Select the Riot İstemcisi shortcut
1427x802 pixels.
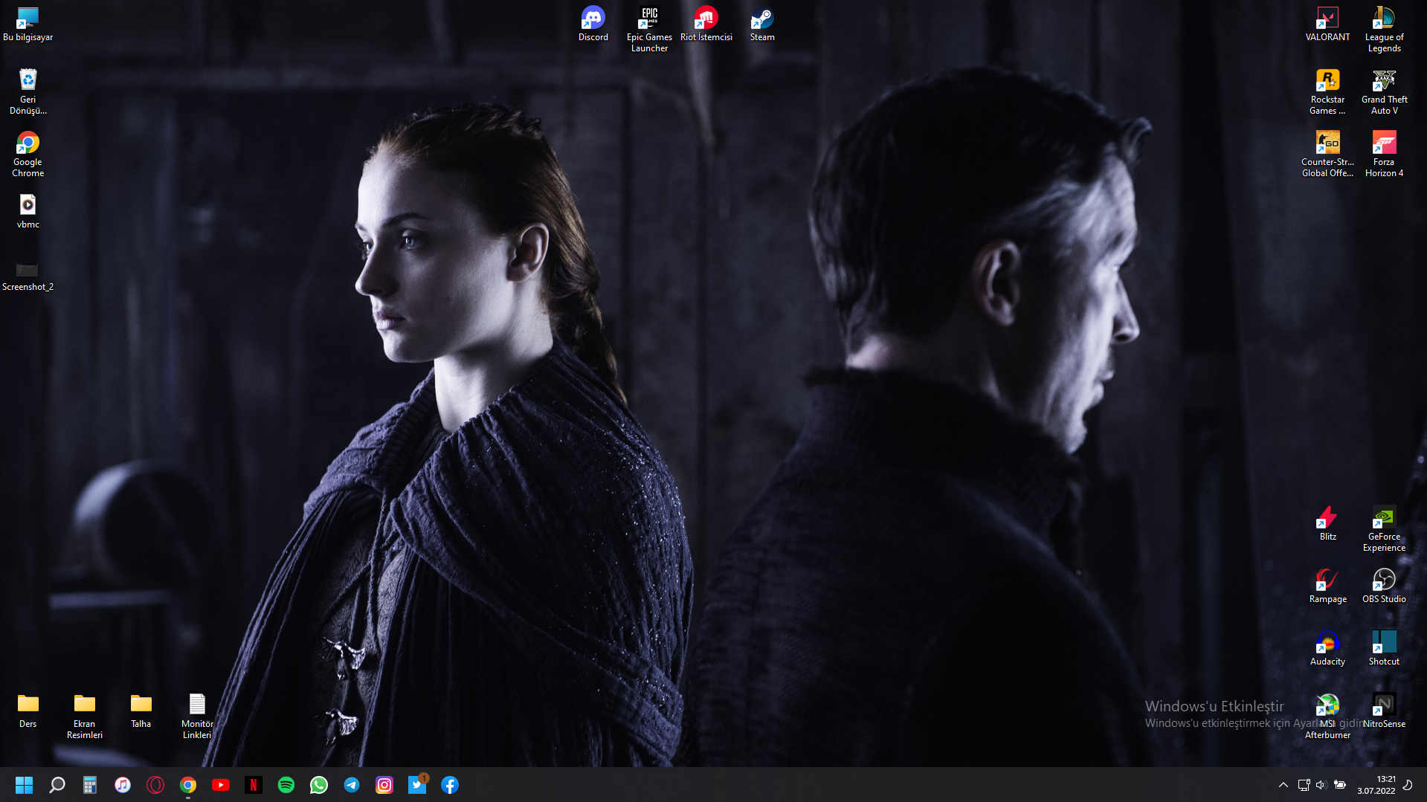point(706,24)
